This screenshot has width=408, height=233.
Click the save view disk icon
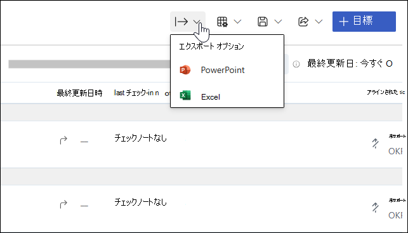click(x=263, y=22)
